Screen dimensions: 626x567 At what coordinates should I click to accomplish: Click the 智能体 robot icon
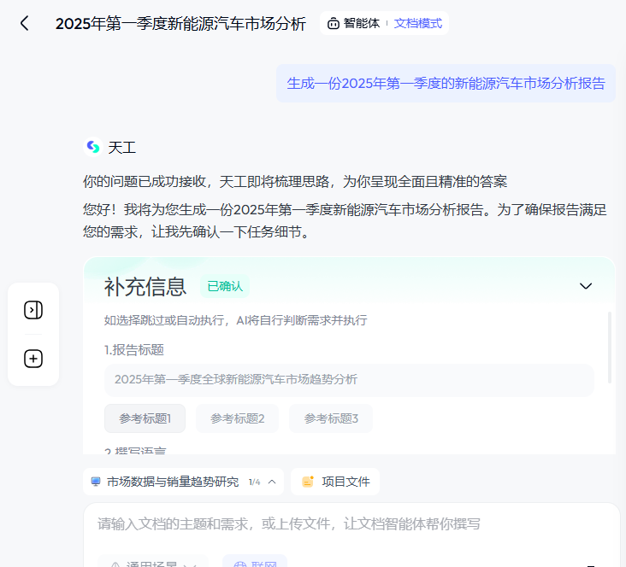[334, 24]
